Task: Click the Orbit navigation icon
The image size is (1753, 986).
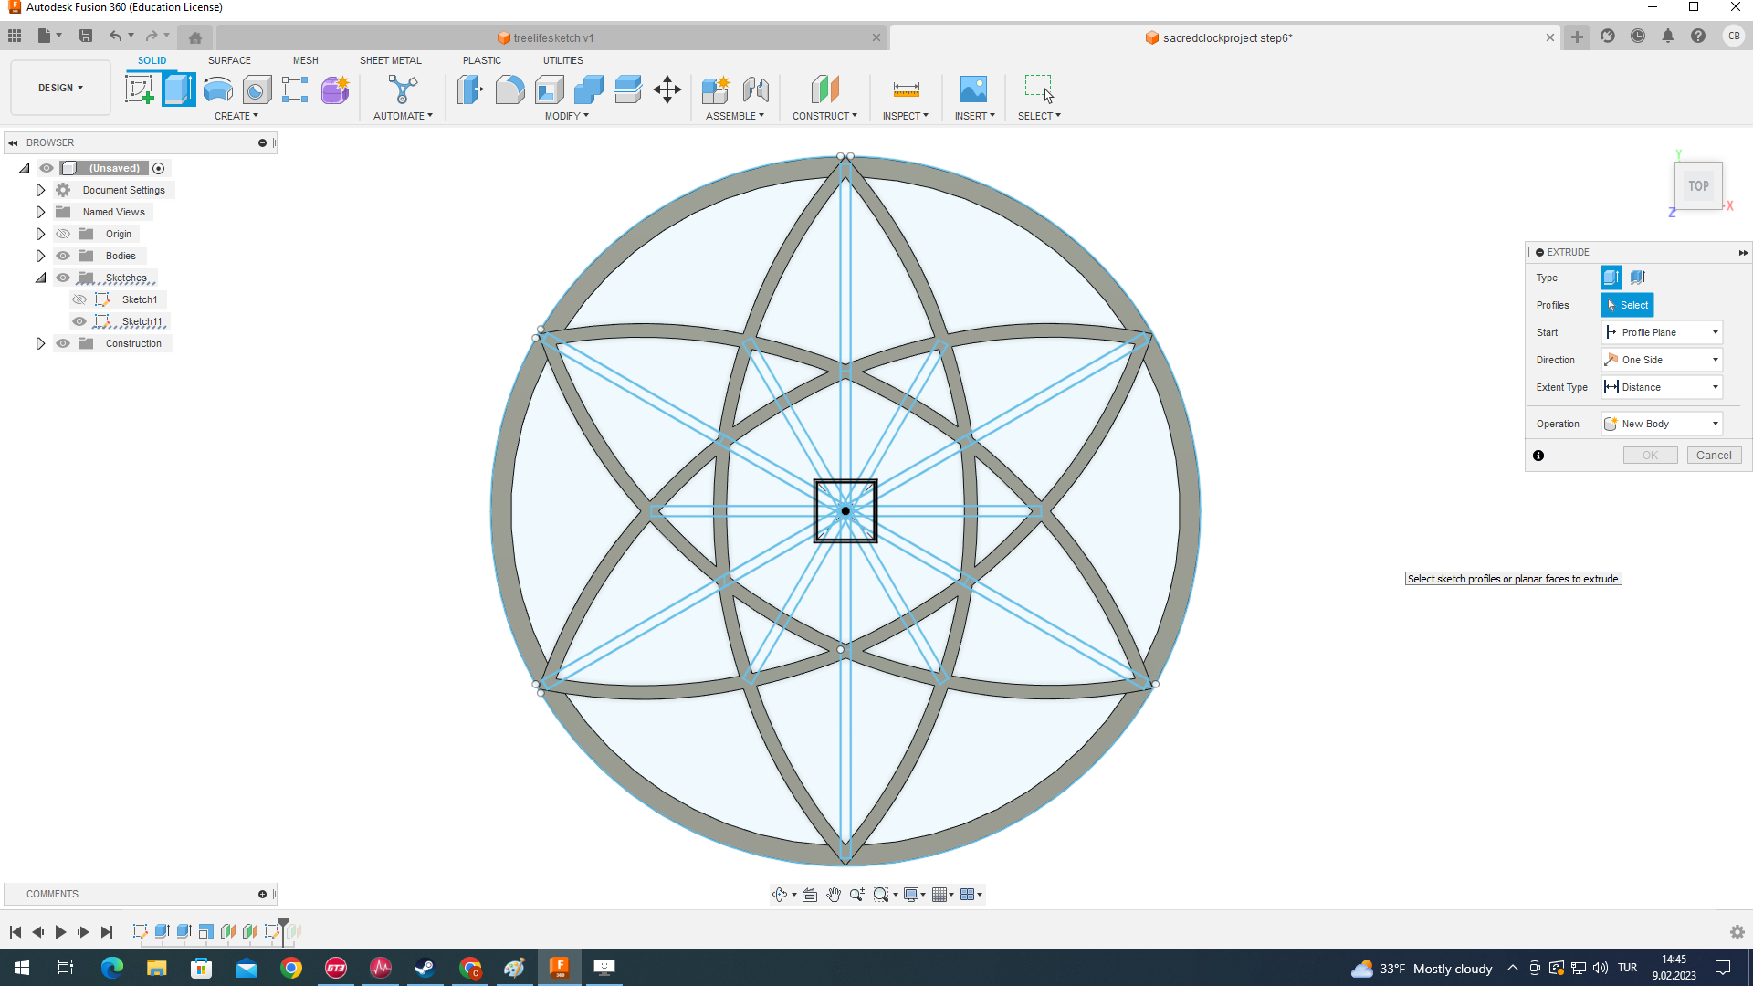Action: click(780, 895)
